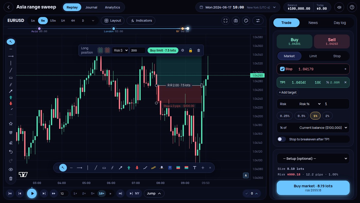Select the long position drawing tool
This screenshot has width=360, height=203.
[178, 168]
